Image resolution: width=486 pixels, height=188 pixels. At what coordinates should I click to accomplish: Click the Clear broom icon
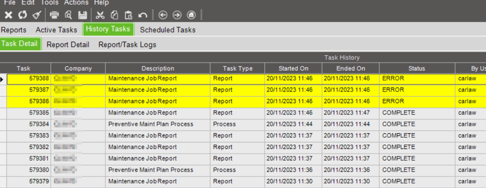coord(36,15)
